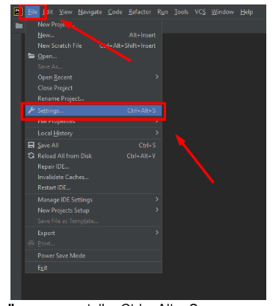Select Local History menu item

coord(93,133)
